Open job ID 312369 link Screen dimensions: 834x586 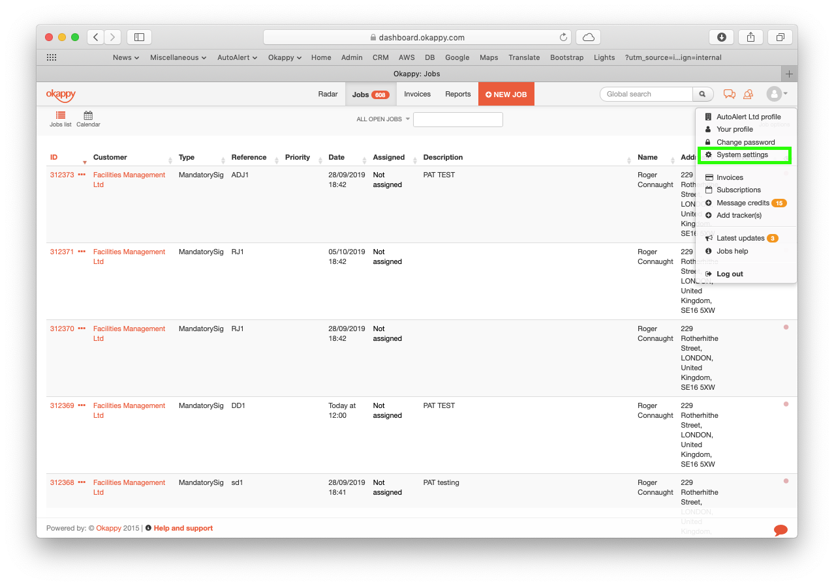[62, 405]
